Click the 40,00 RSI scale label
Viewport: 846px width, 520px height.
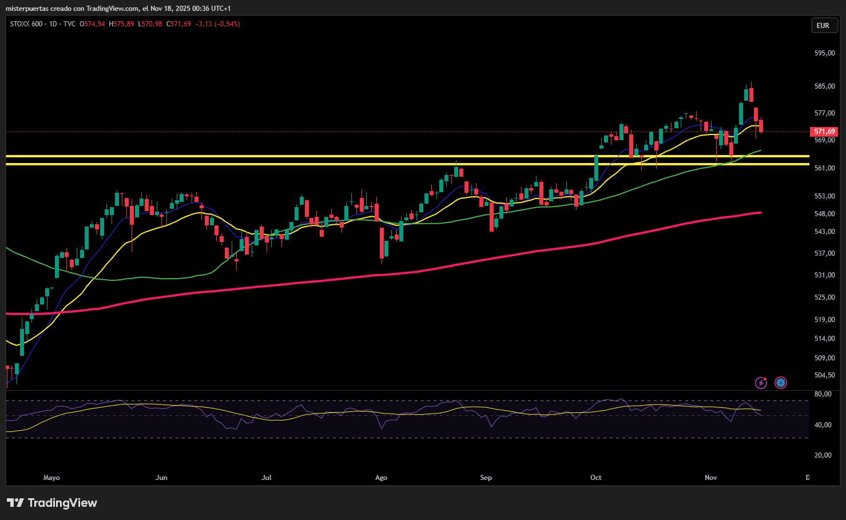pos(823,425)
